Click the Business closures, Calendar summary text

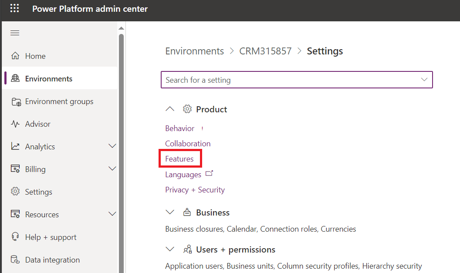click(x=260, y=229)
